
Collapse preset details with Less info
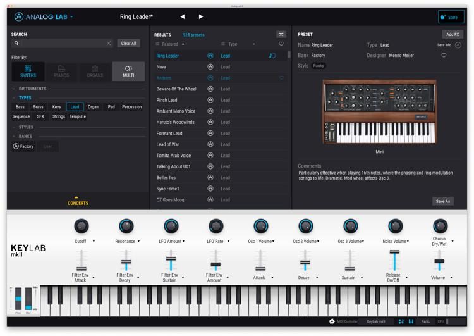point(449,45)
